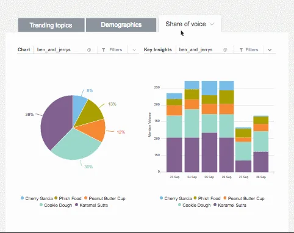This screenshot has width=294, height=233.
Task: Click the 23 Sep axis label
Action: pos(174,177)
